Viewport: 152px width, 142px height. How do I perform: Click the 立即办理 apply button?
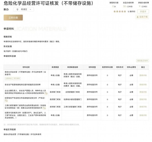(13, 18)
